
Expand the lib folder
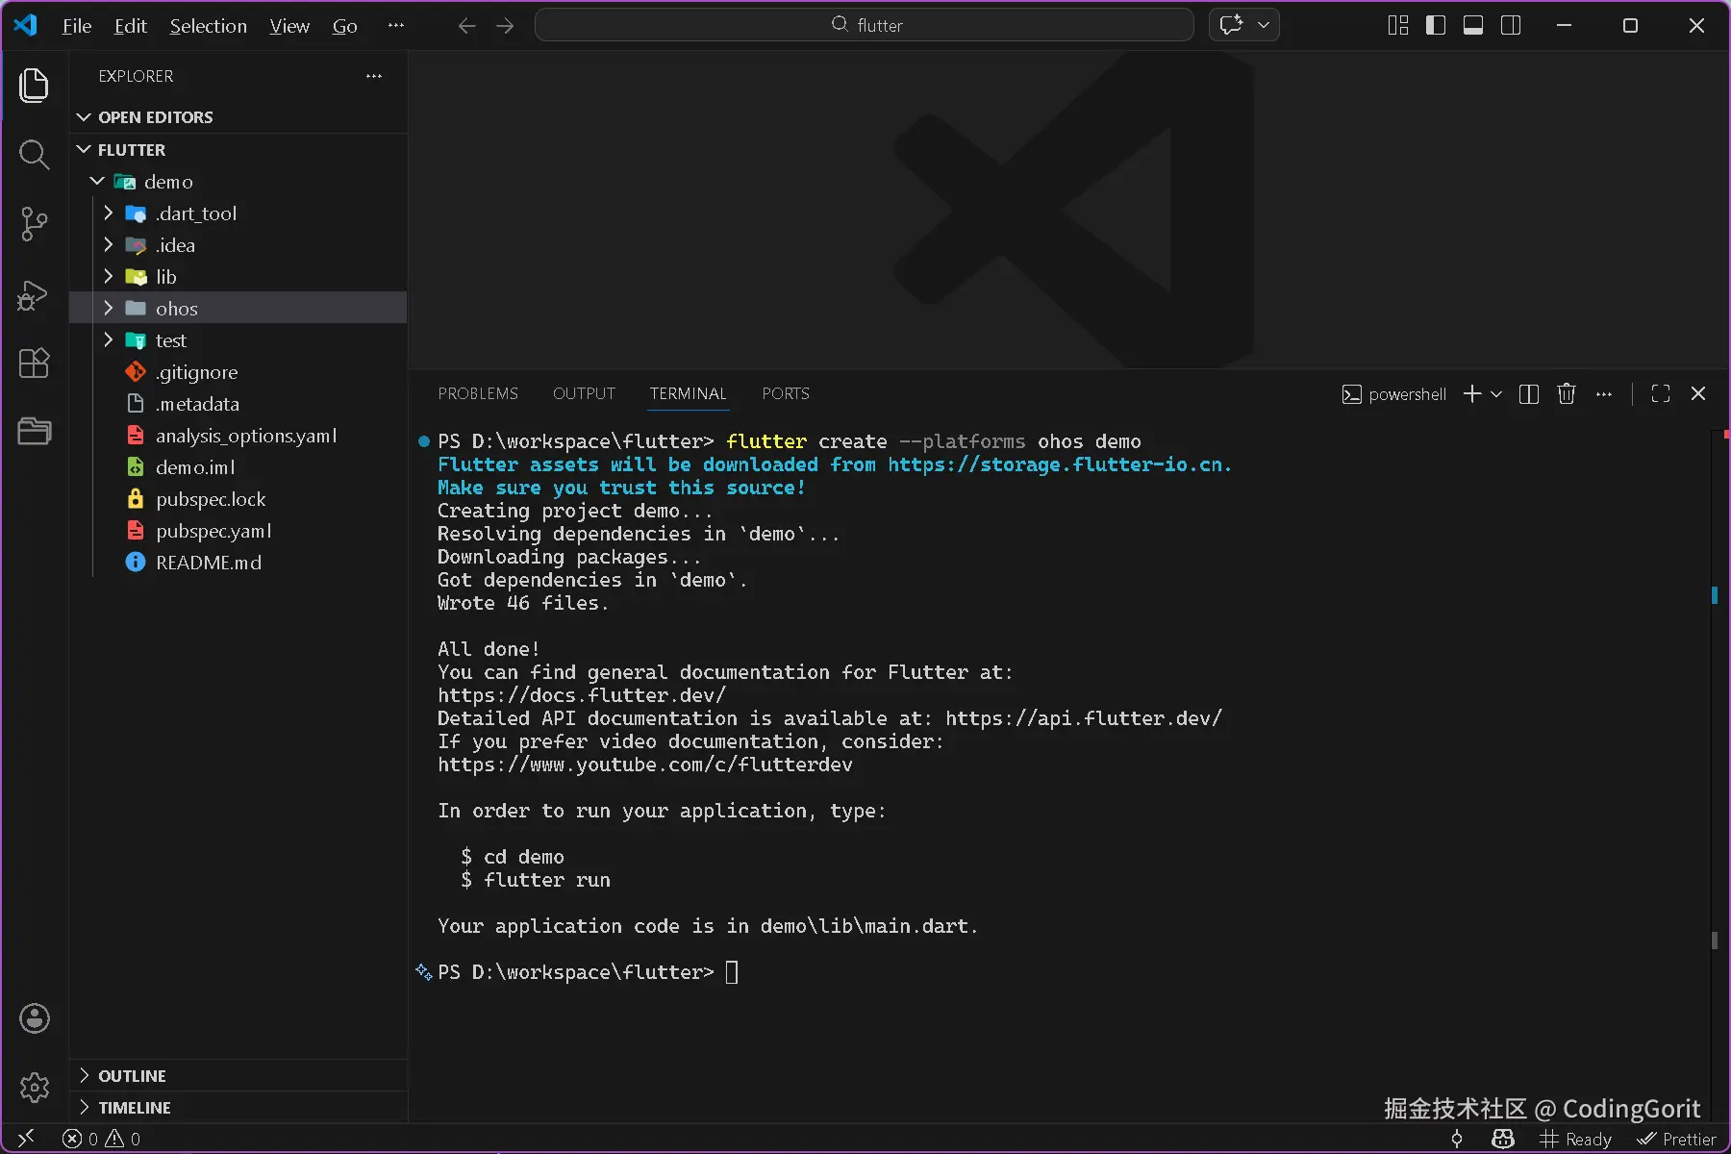(x=240, y=277)
